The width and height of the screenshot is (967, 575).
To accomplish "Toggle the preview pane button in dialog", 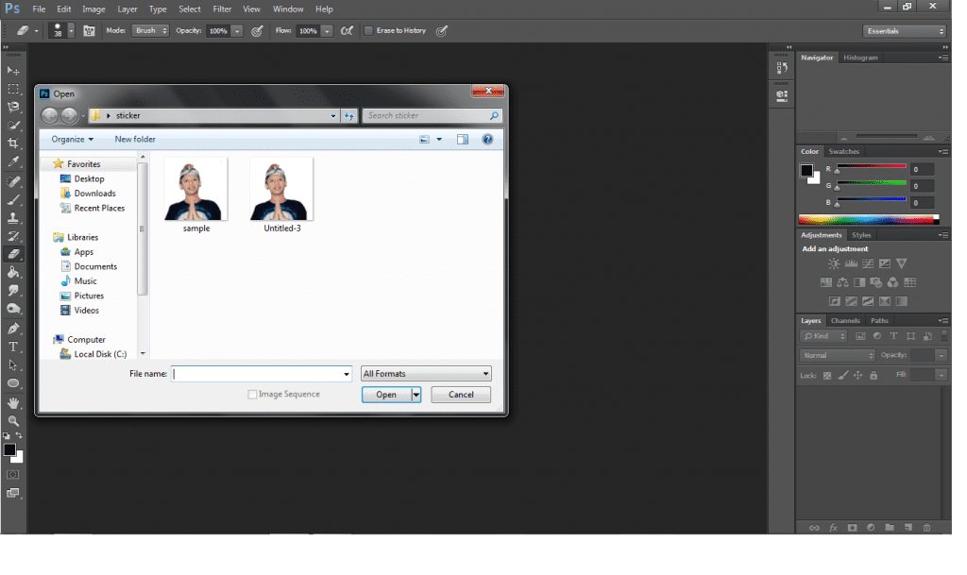I will pos(463,139).
